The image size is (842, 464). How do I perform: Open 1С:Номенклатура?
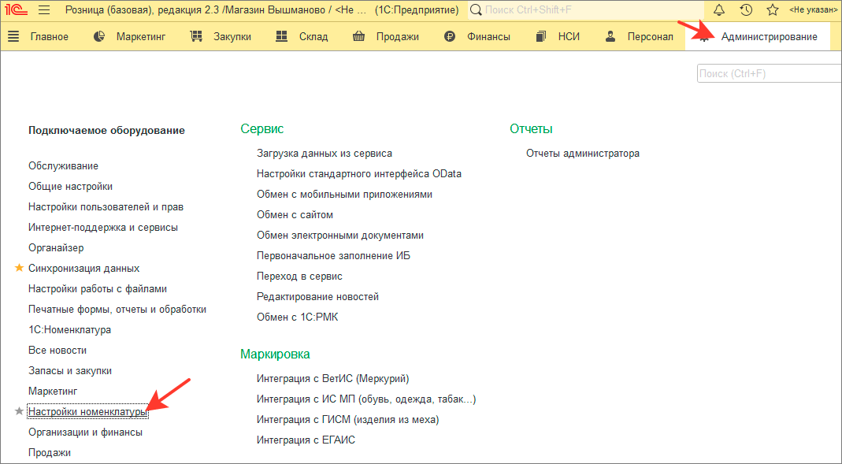point(70,330)
